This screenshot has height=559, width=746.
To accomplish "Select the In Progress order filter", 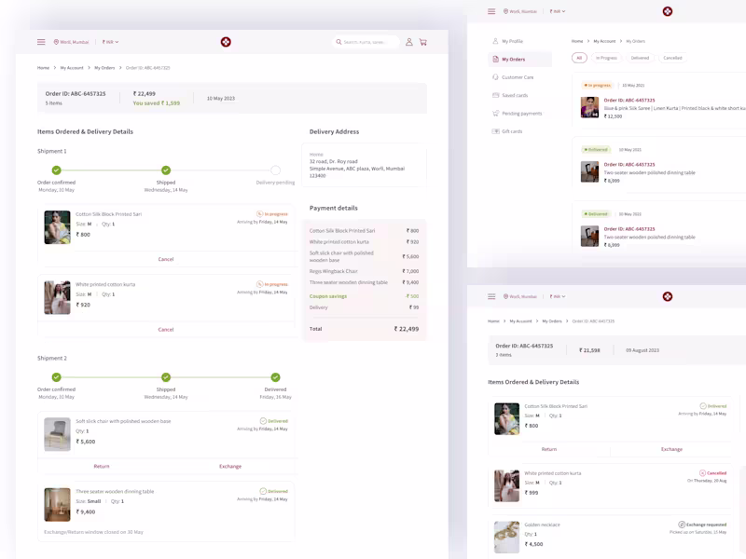I will pos(607,57).
